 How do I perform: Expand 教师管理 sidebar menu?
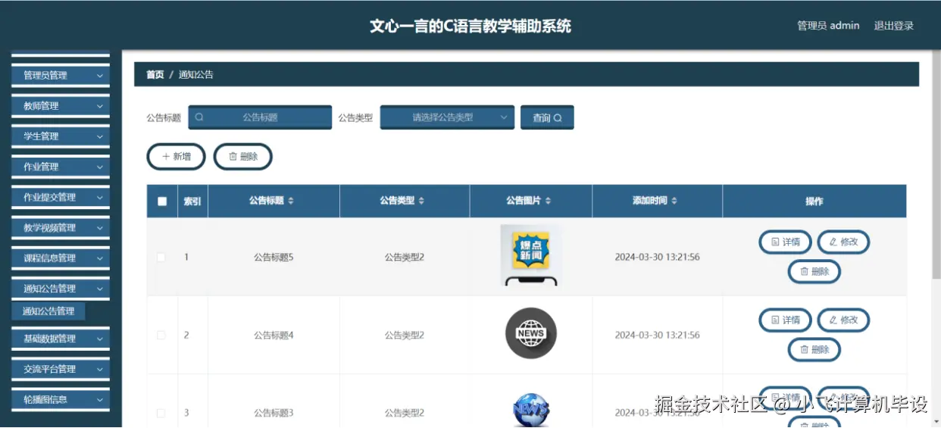coord(61,106)
